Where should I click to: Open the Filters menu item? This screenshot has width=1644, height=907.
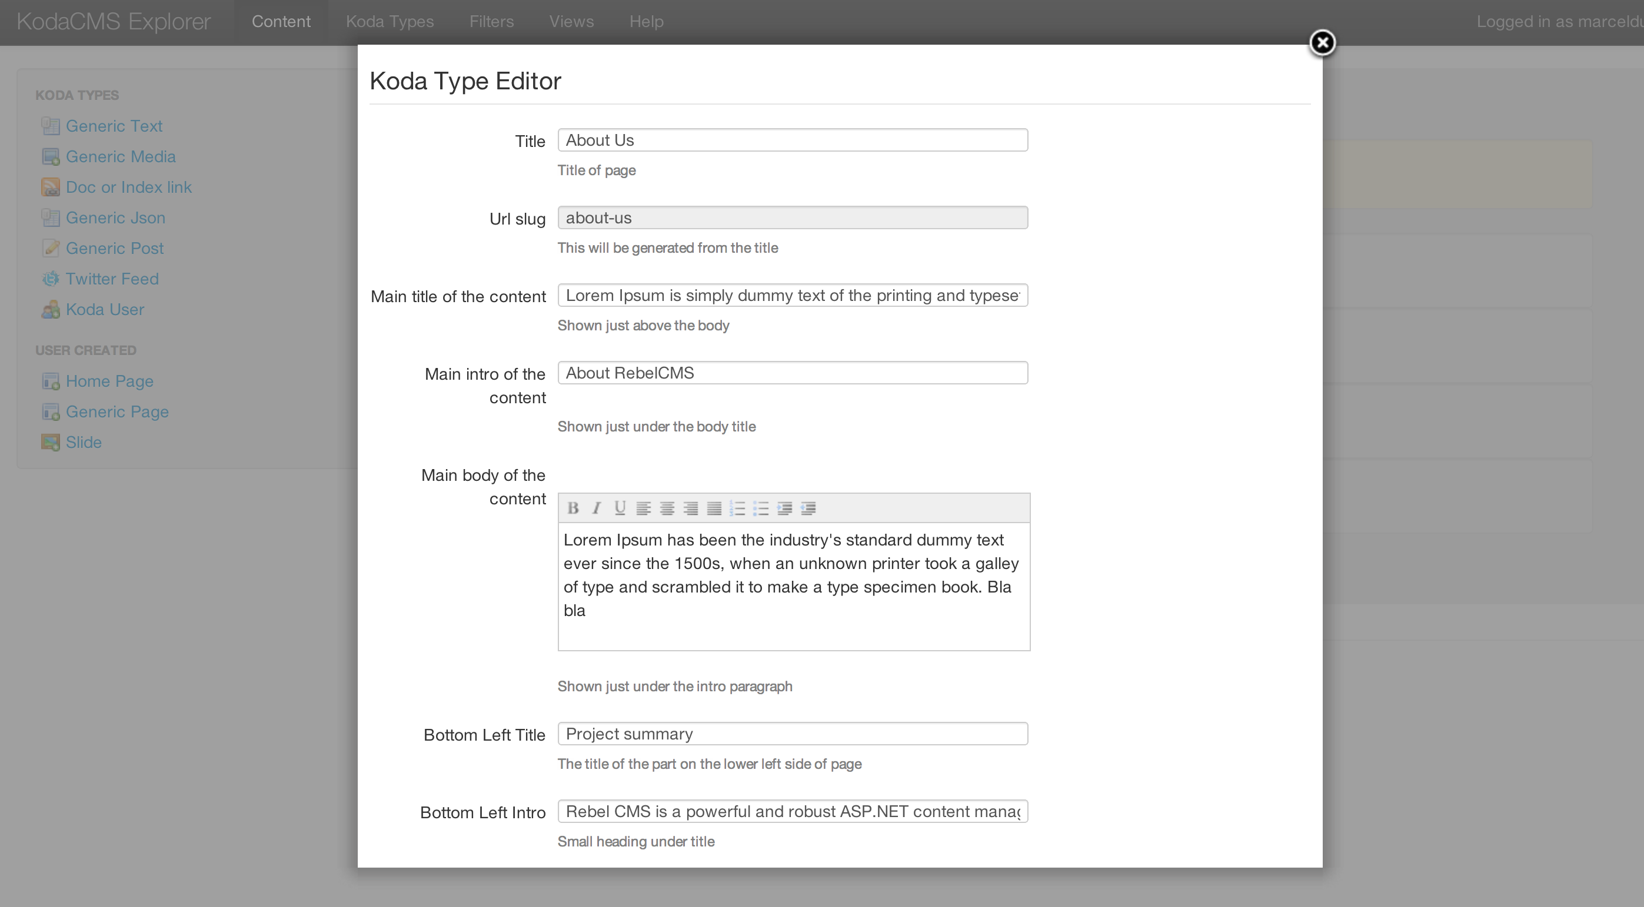[491, 22]
